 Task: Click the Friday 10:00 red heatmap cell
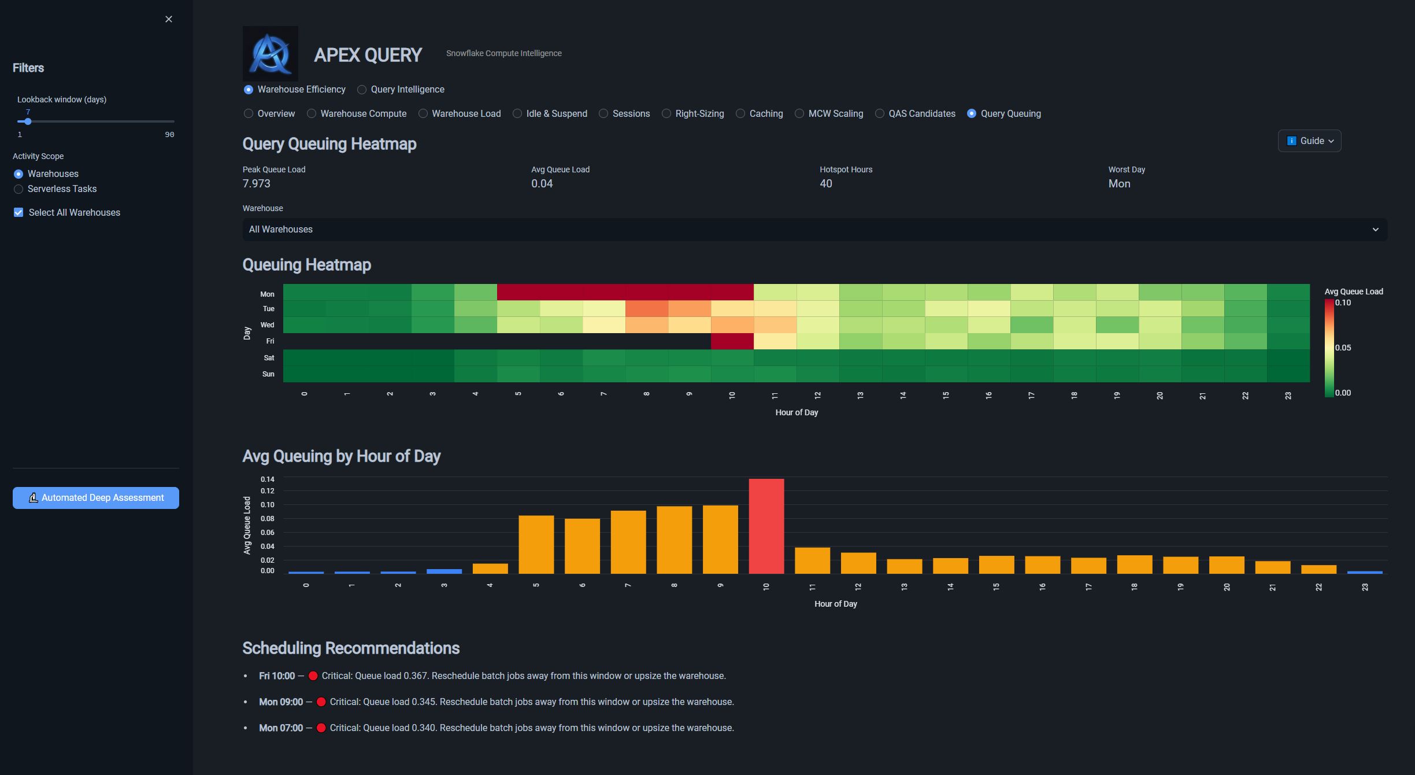[732, 341]
